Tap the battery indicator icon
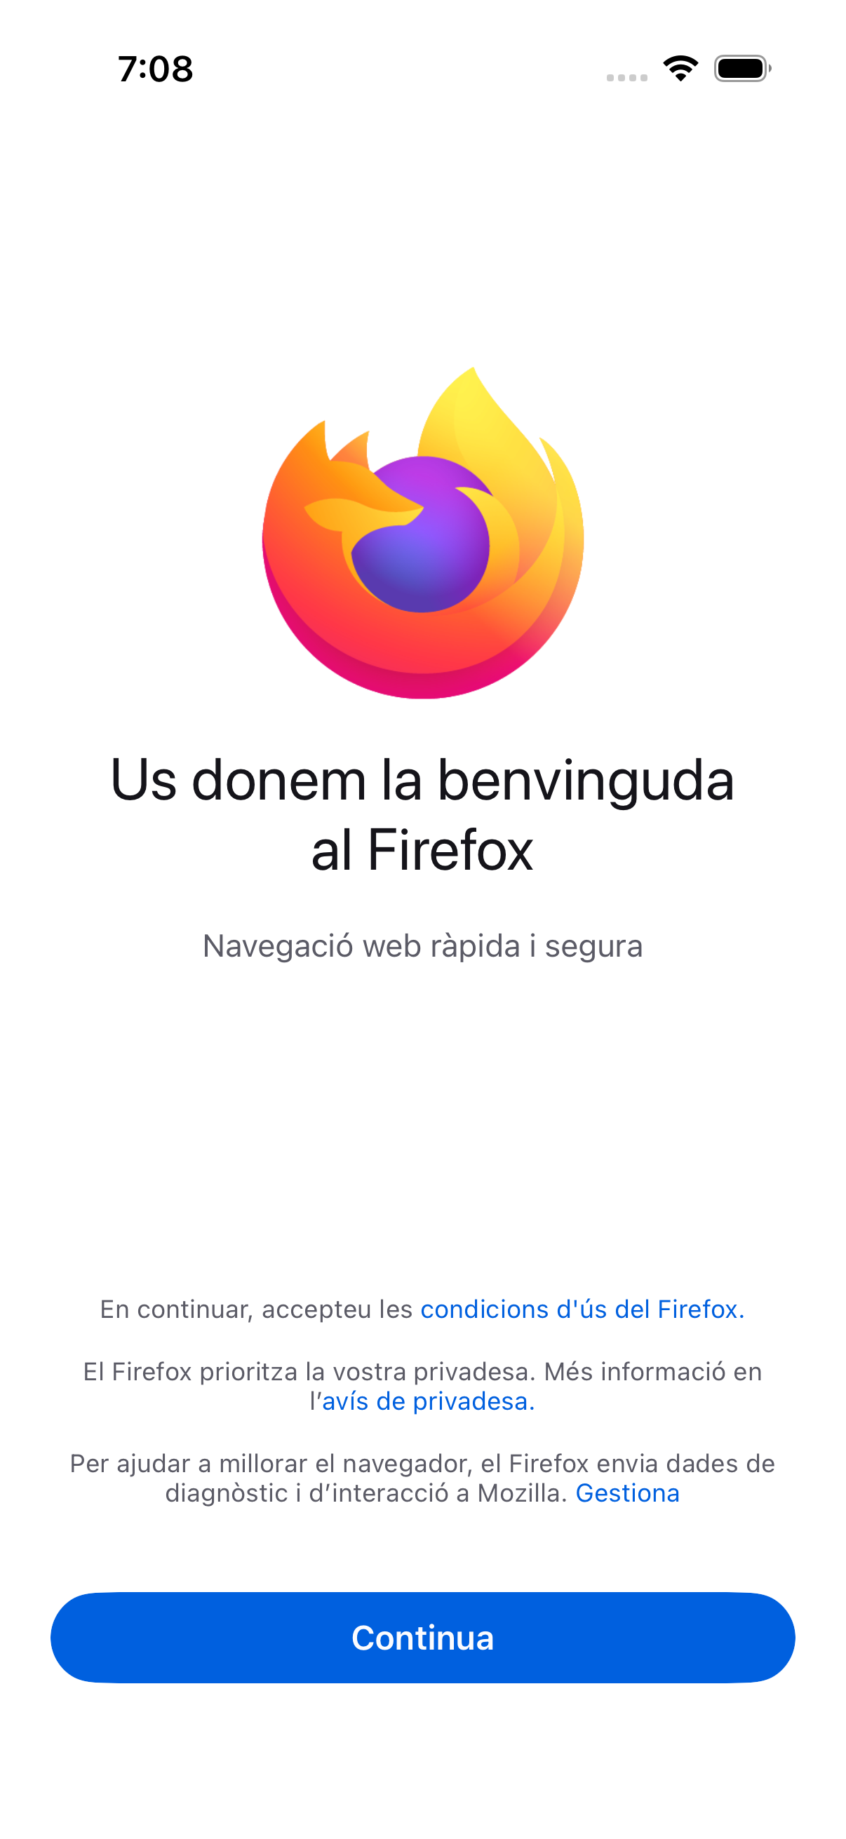The height and width of the screenshot is (1839, 846). click(742, 69)
